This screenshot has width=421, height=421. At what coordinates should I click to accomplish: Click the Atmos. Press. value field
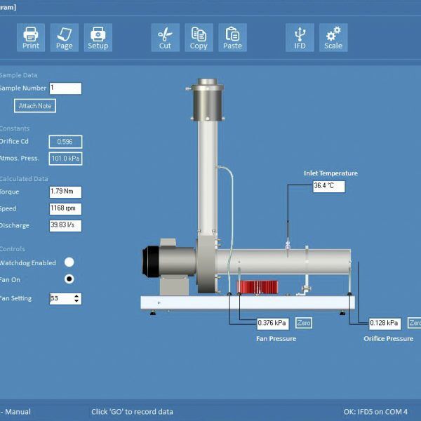click(65, 159)
